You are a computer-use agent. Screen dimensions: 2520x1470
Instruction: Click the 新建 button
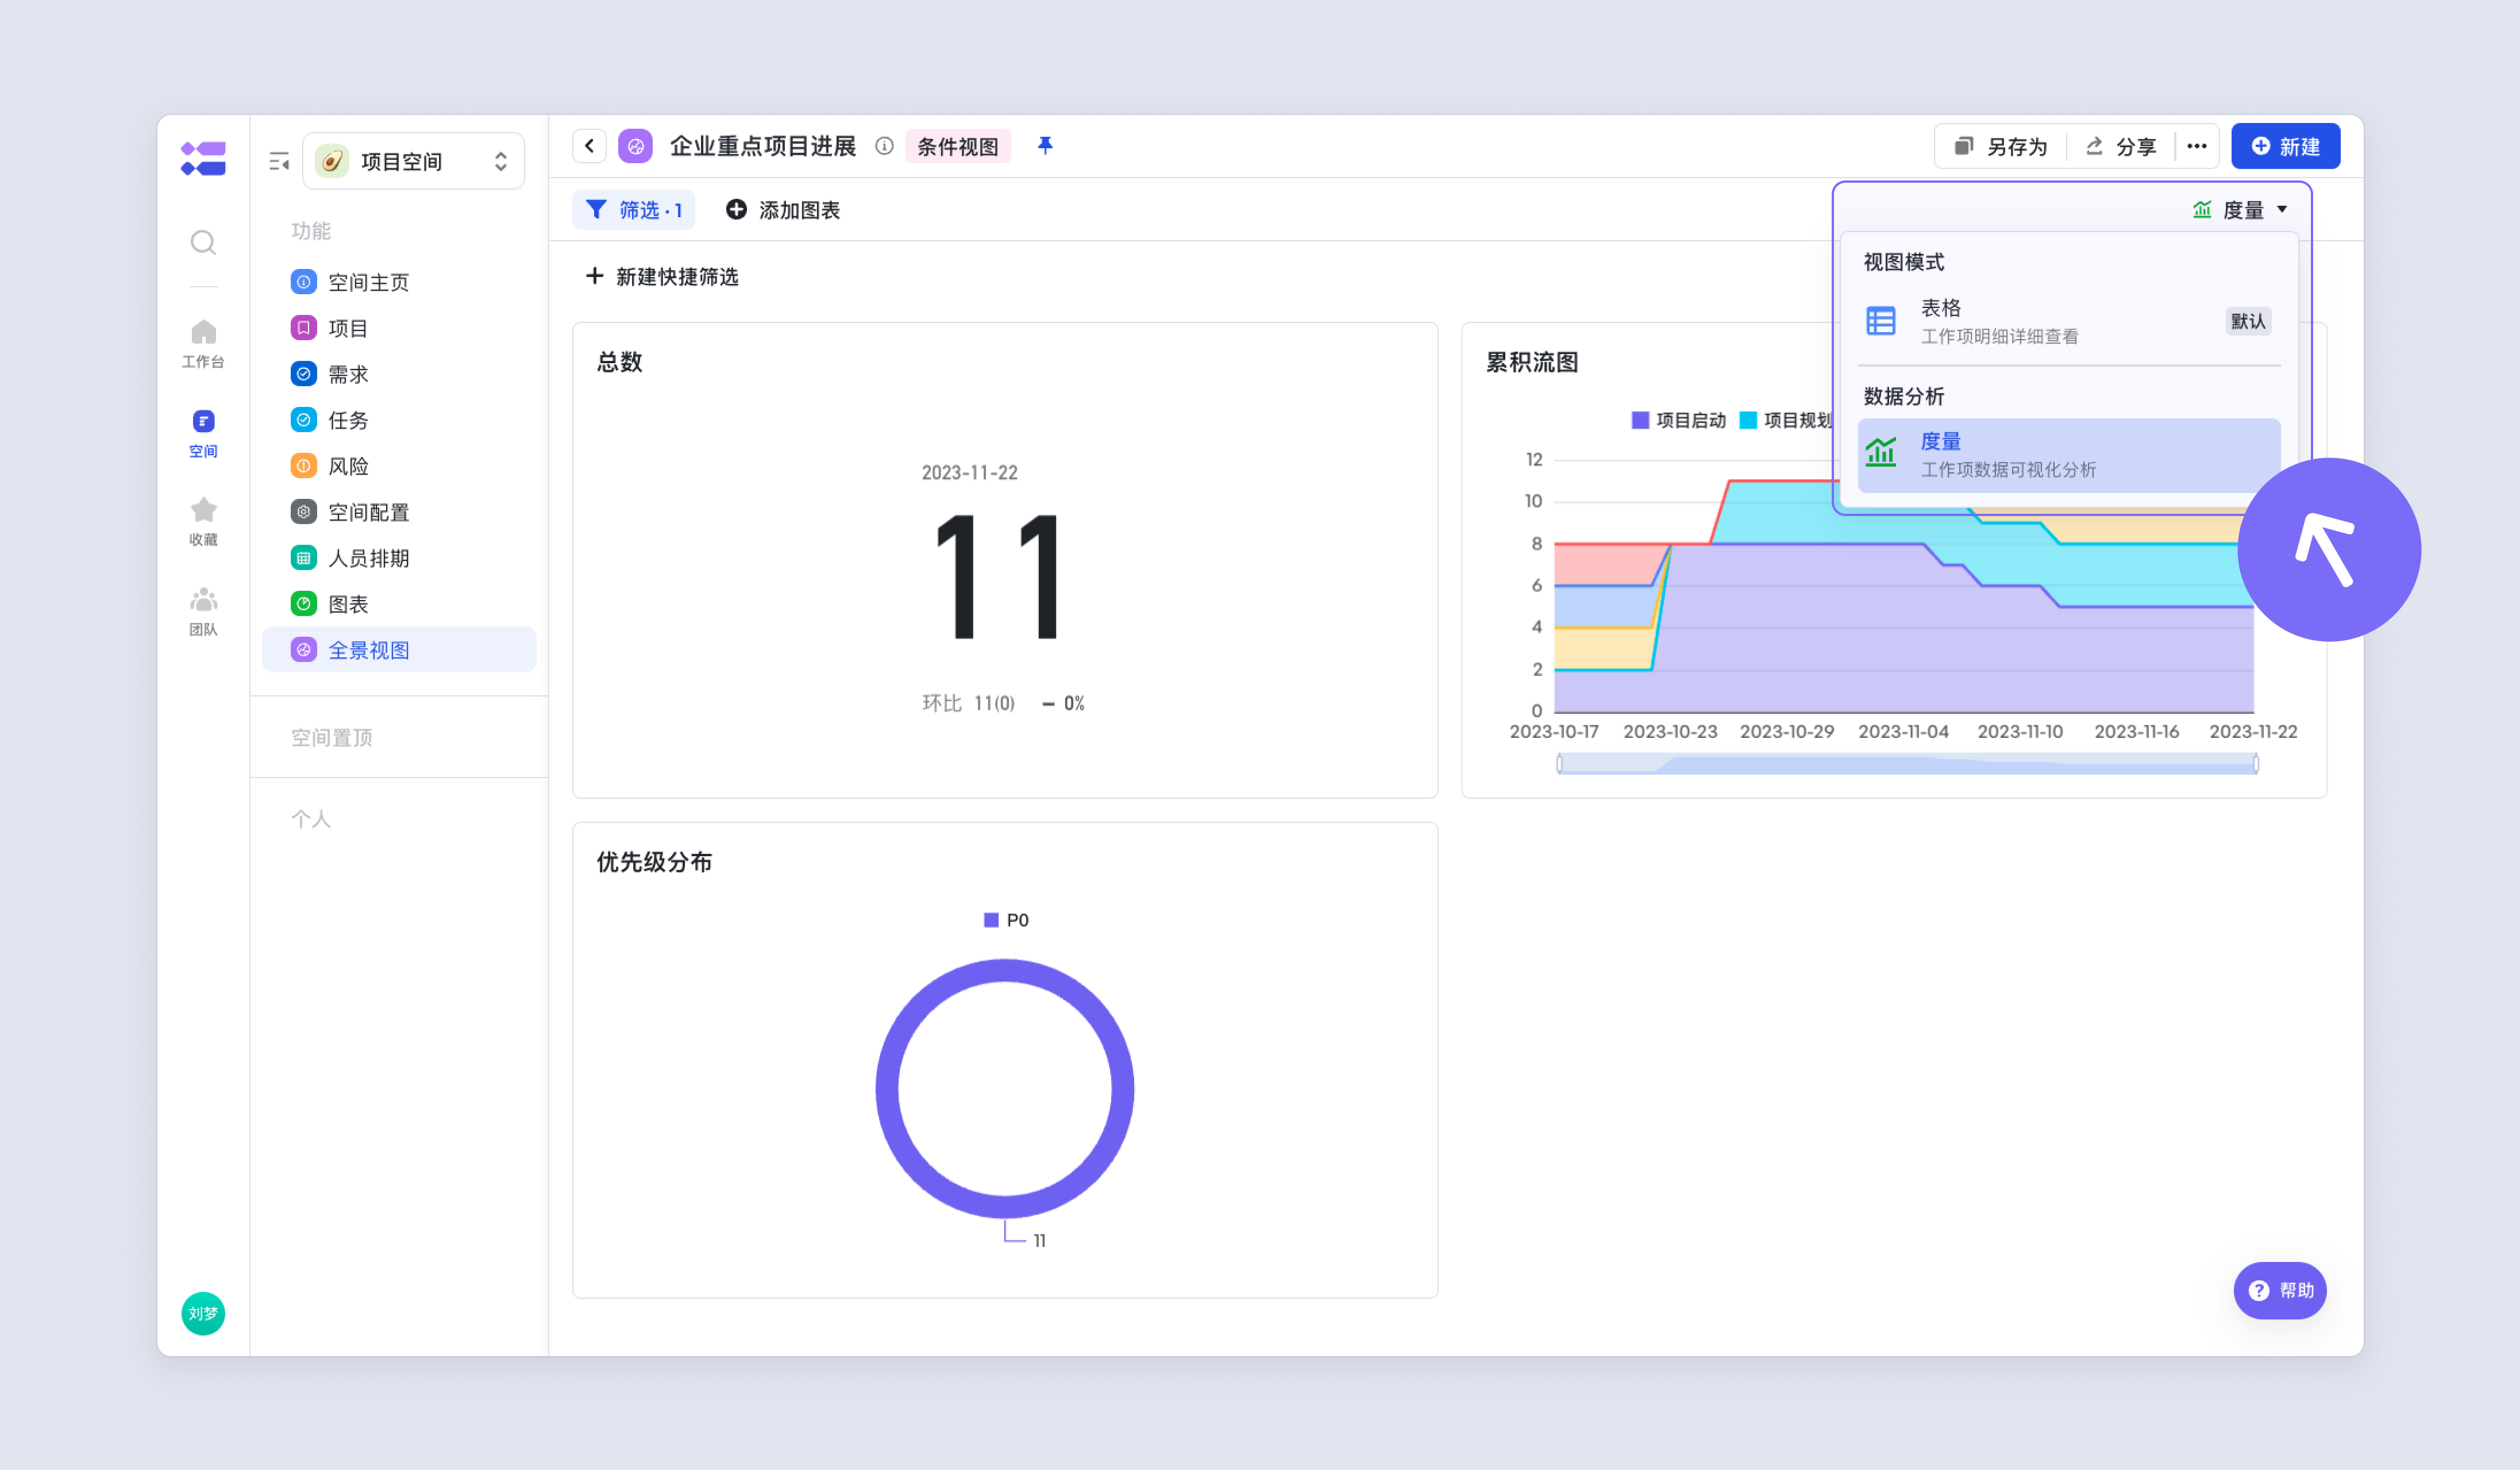click(2285, 146)
